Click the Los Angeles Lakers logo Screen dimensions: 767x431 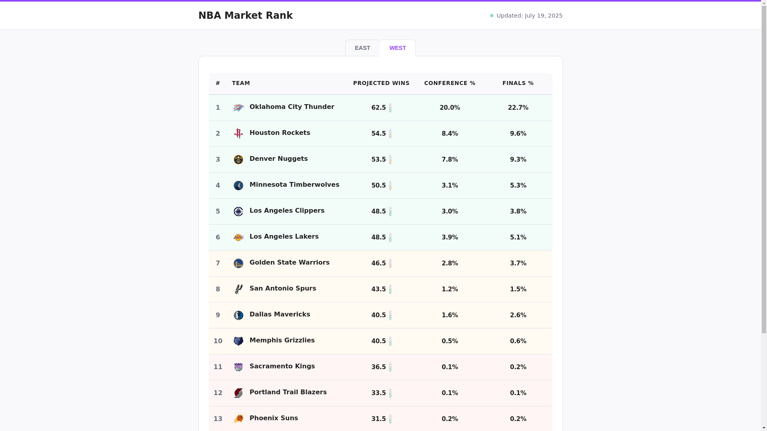pyautogui.click(x=238, y=237)
